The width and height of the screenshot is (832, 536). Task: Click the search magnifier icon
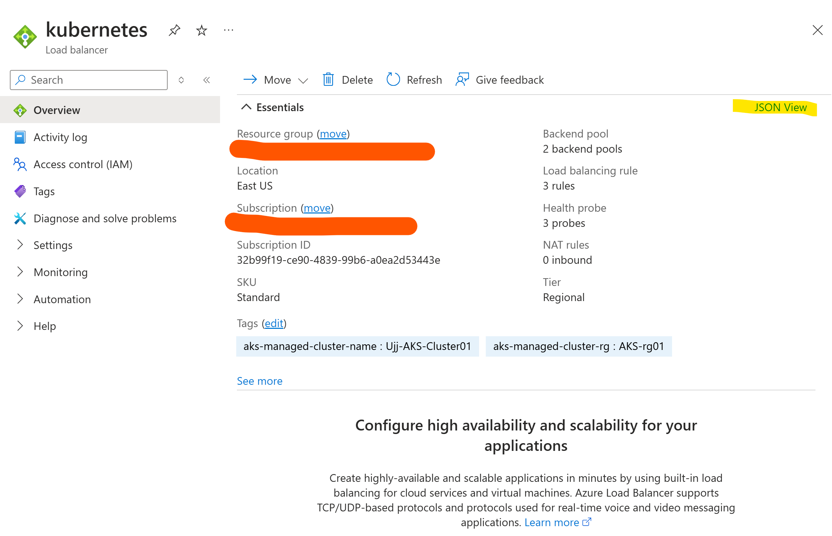click(21, 79)
